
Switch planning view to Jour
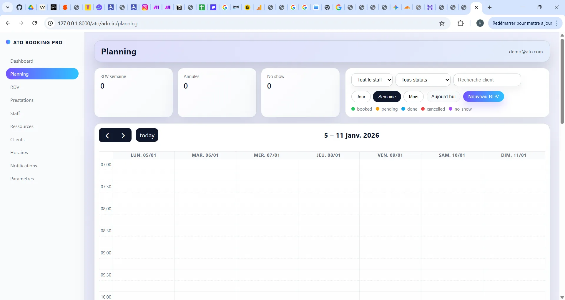(361, 96)
